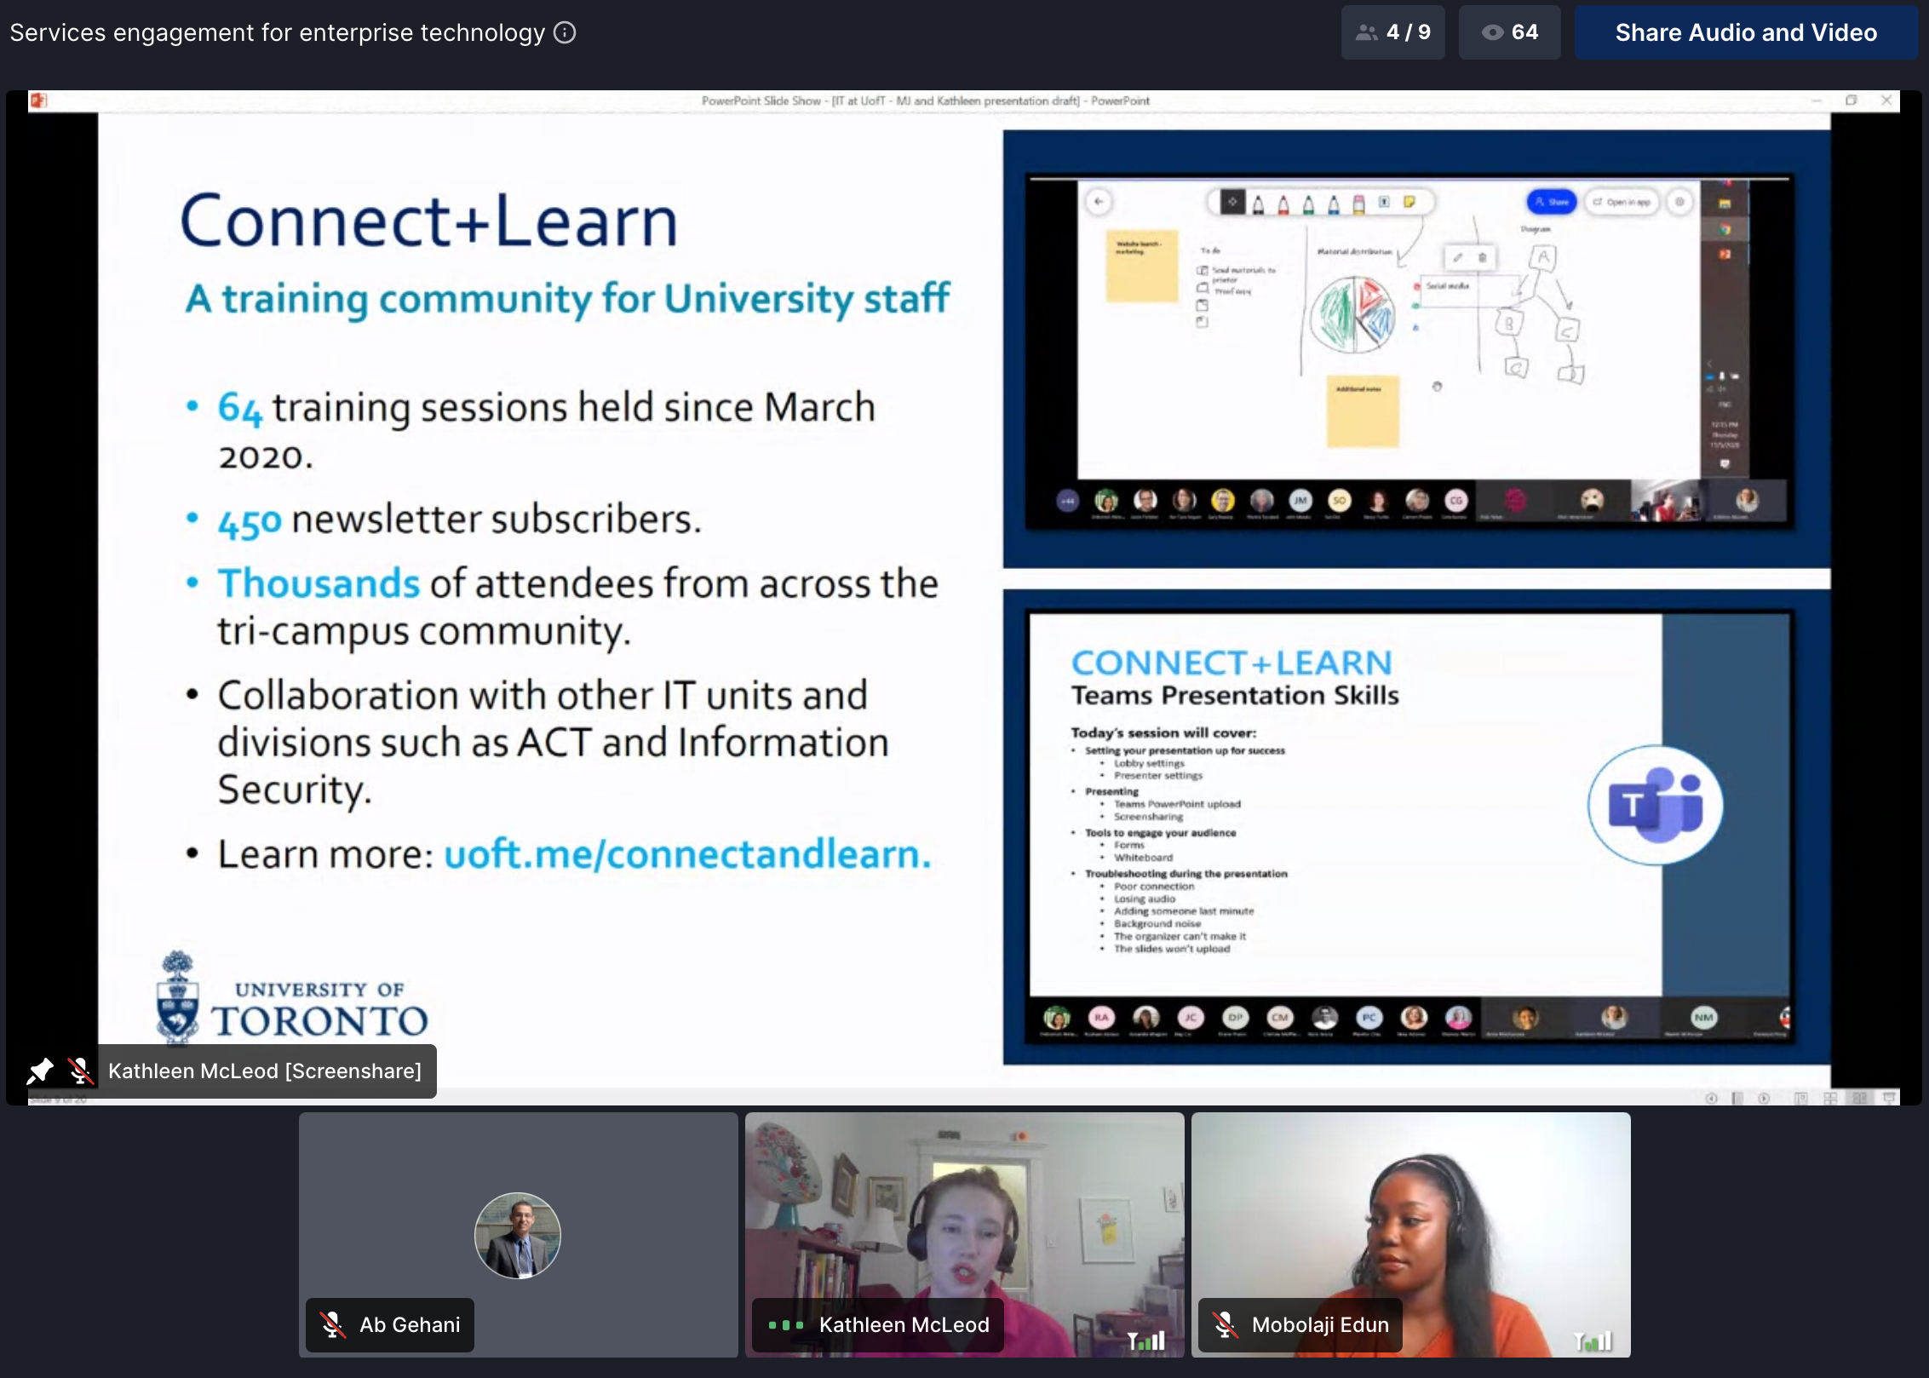1929x1378 pixels.
Task: Click the Microsoft Teams logo on the lower screenshot
Action: [x=1655, y=805]
